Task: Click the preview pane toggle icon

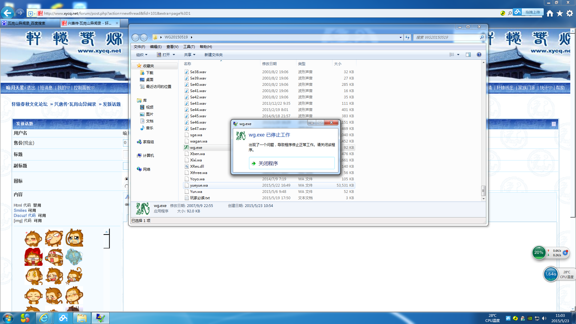Action: [468, 55]
